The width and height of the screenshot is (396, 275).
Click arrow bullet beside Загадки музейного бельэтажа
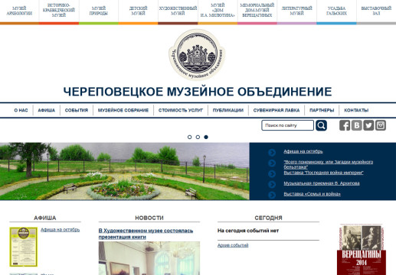pyautogui.click(x=272, y=163)
